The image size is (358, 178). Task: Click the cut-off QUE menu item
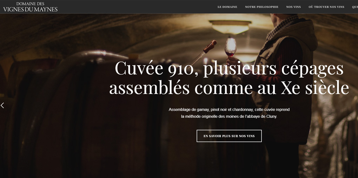point(355,7)
